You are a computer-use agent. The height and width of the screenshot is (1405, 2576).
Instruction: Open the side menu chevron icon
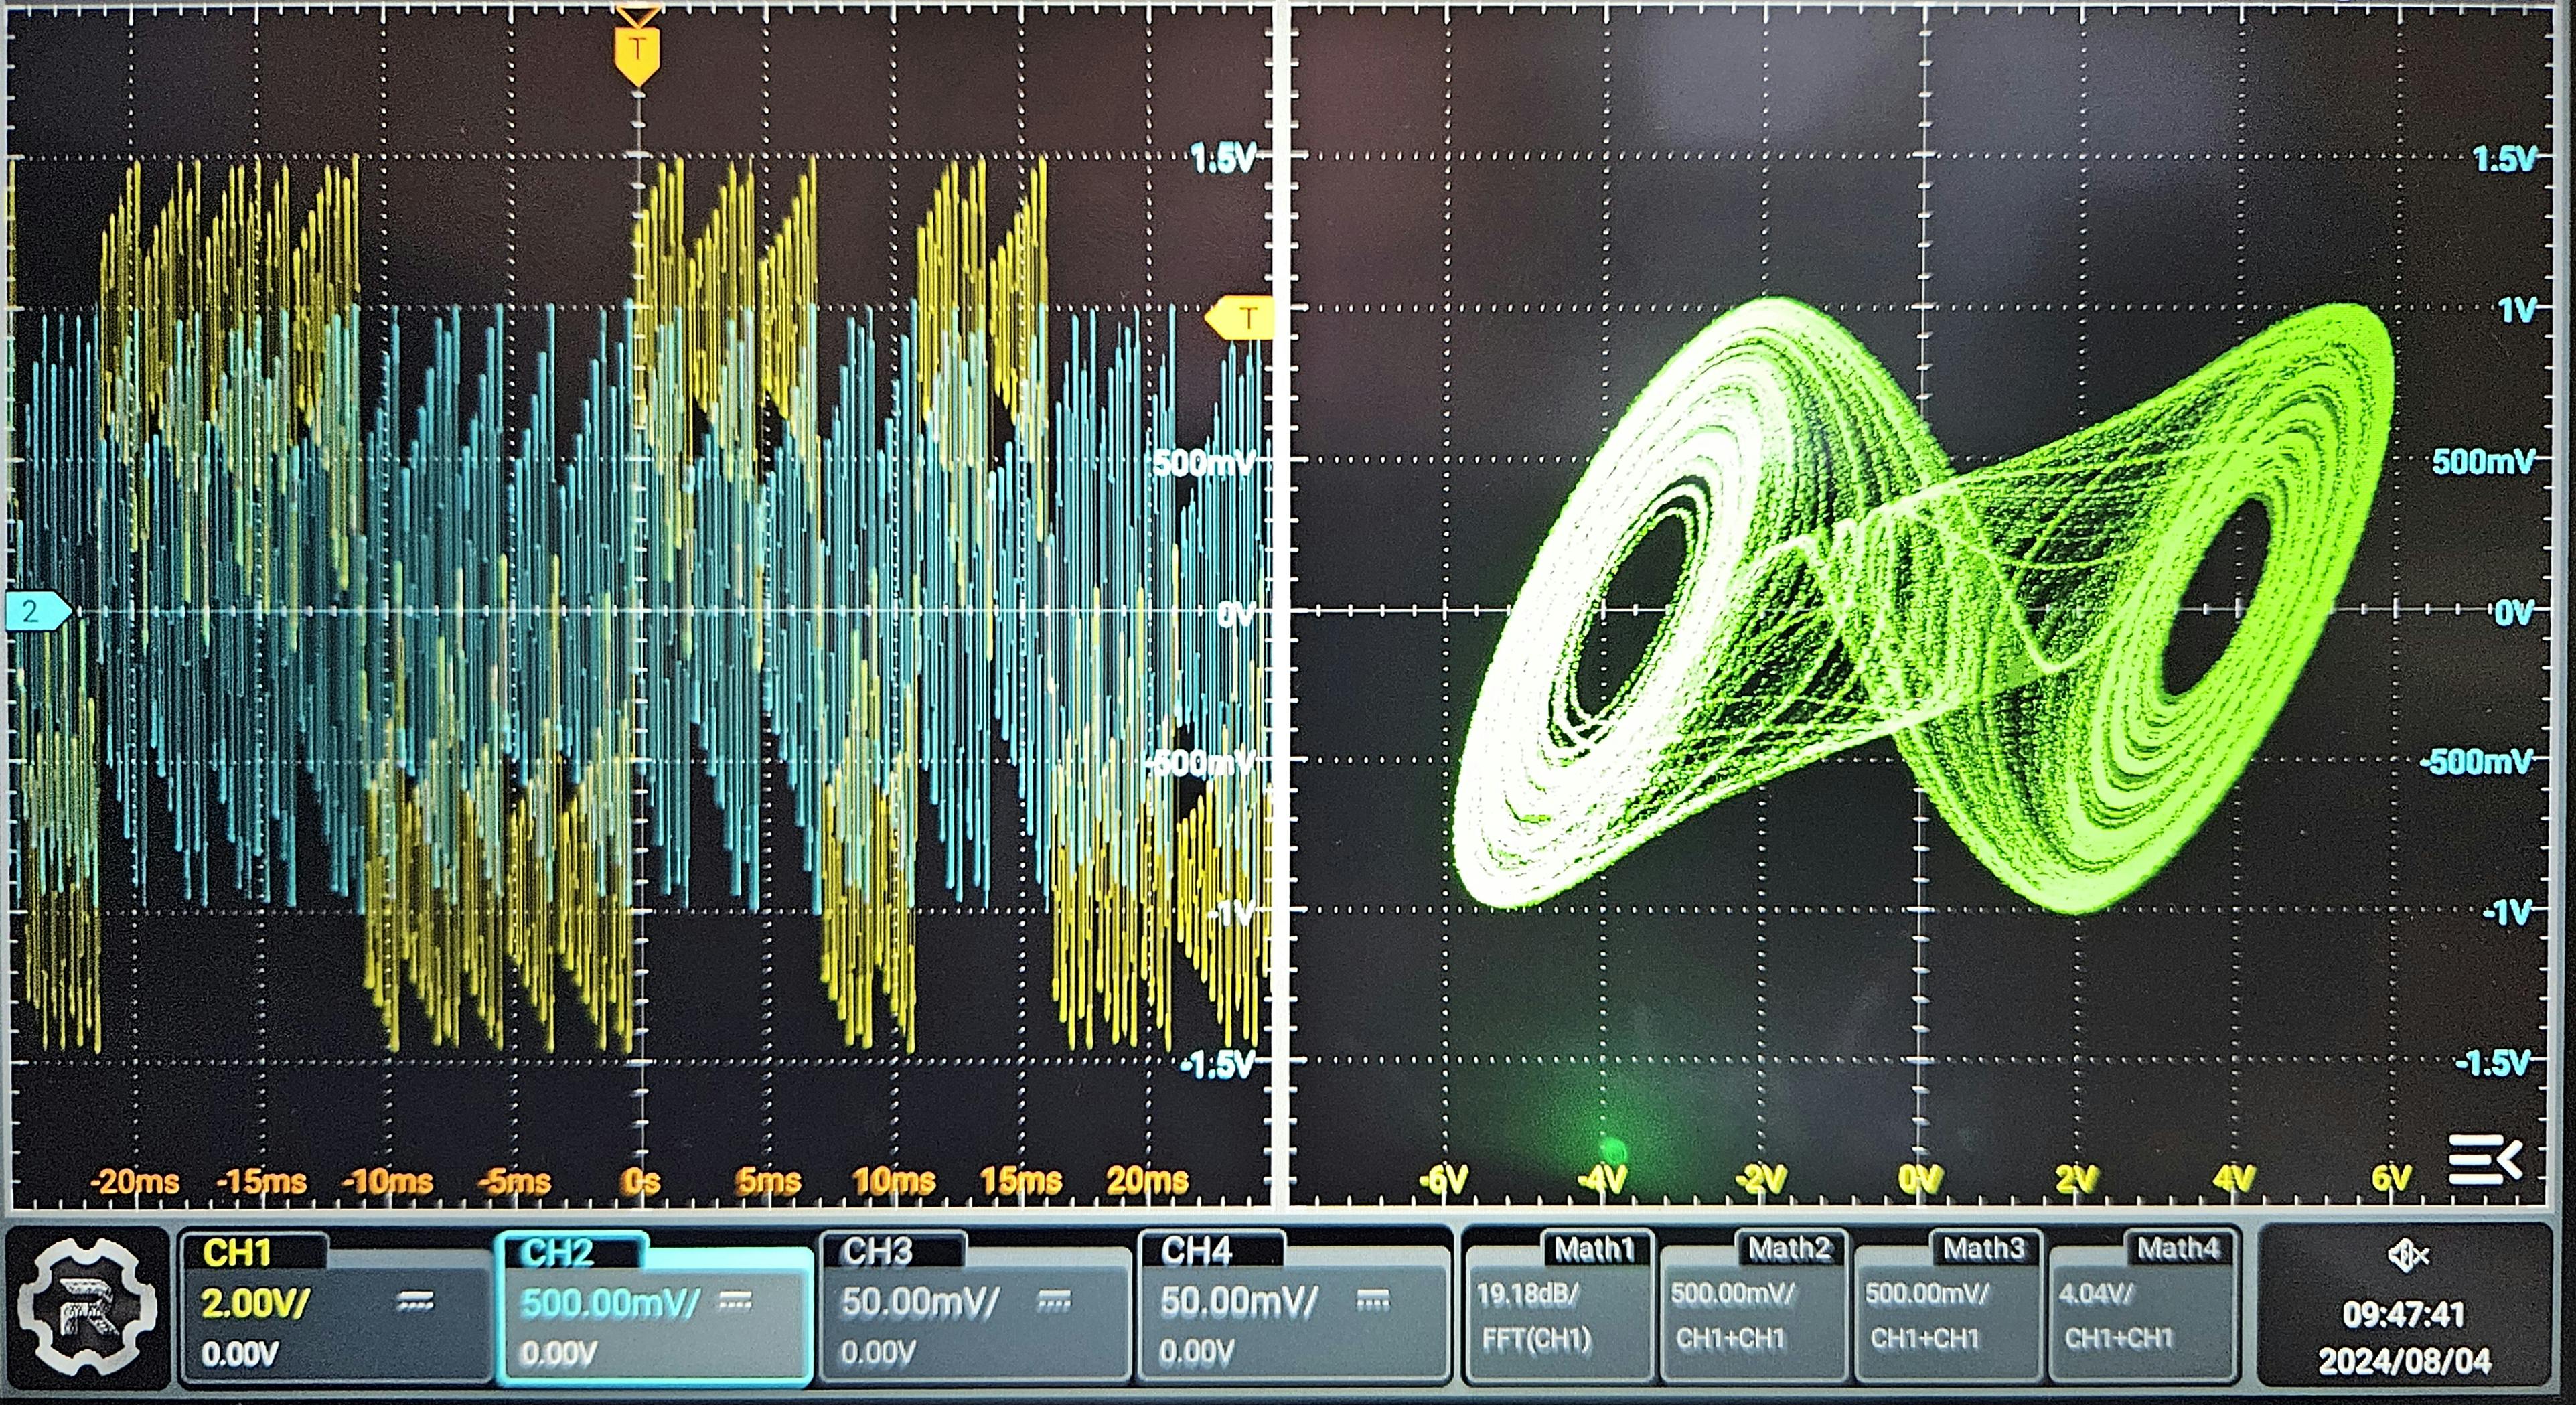pyautogui.click(x=2484, y=1160)
